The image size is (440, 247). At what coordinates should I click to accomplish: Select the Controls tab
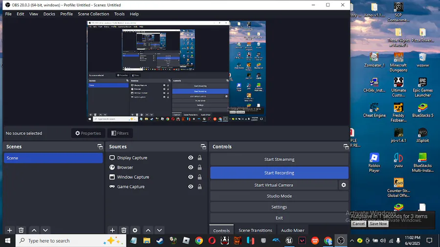(221, 230)
